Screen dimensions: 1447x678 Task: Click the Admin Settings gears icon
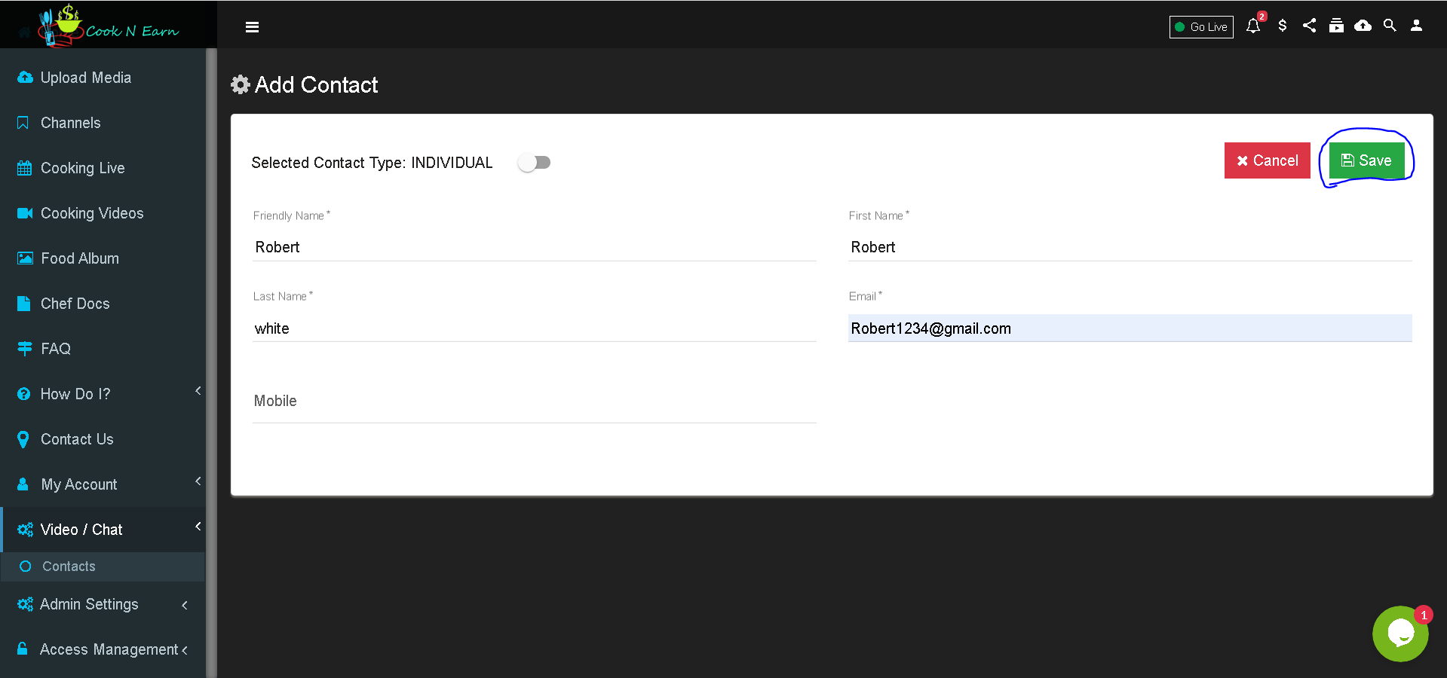(x=25, y=604)
